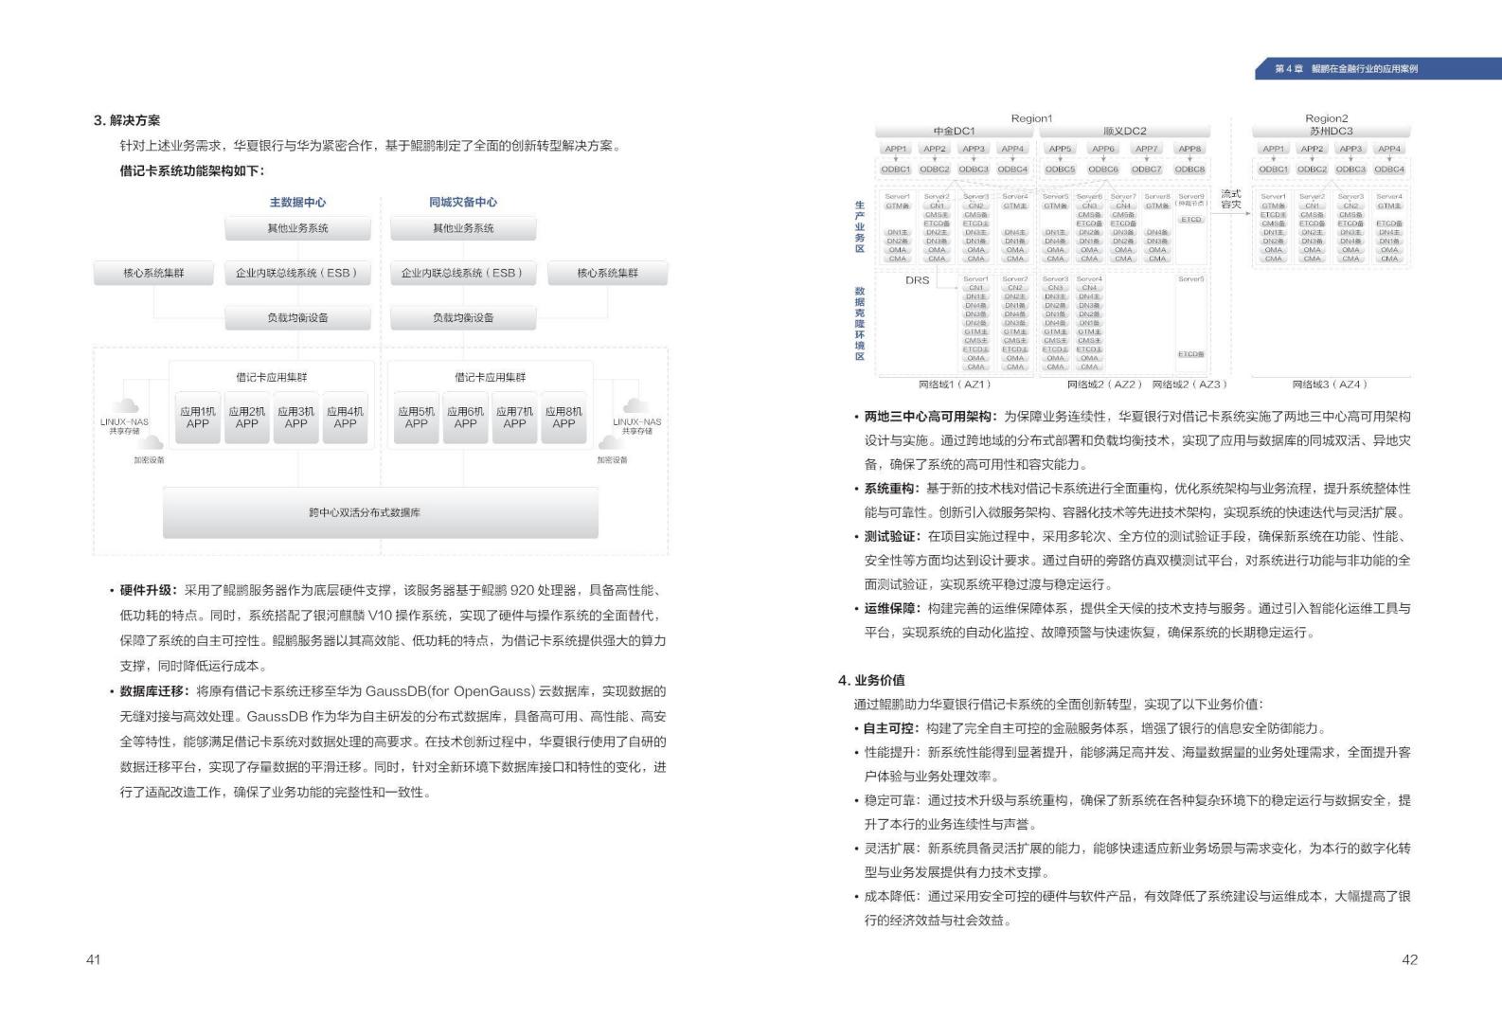Click the line 借记卡系统功能架构如下
Screen dimensions: 1502x1019
192,170
